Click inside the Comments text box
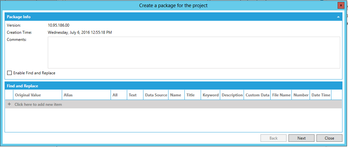Viewport: 348px width, 147px height. 194,52
